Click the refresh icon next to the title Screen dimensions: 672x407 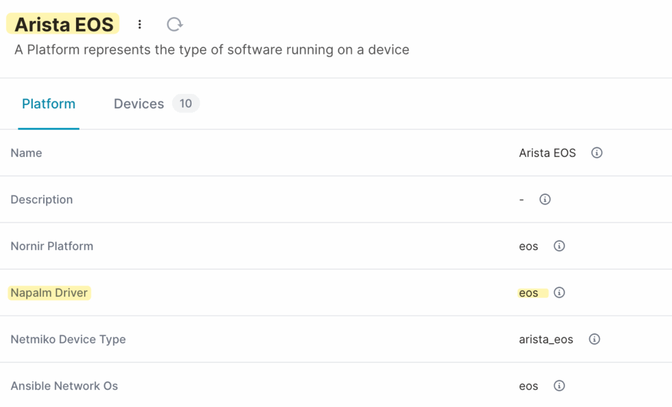(175, 24)
